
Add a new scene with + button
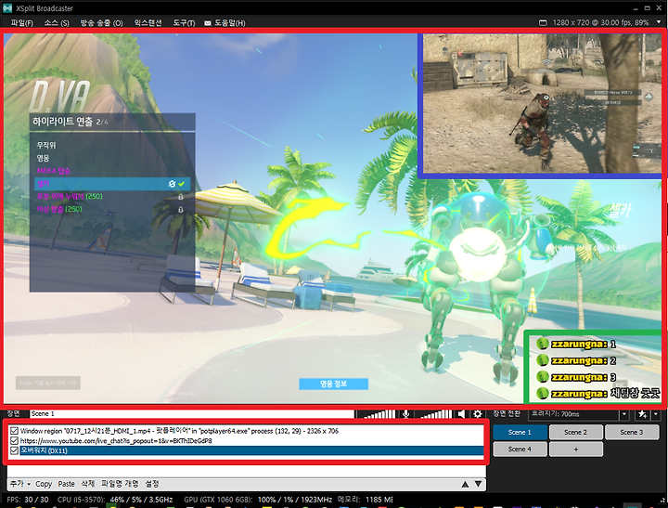point(575,449)
